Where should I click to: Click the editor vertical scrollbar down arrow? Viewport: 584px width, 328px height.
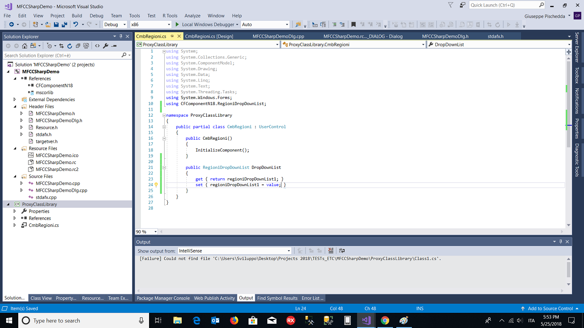(569, 225)
